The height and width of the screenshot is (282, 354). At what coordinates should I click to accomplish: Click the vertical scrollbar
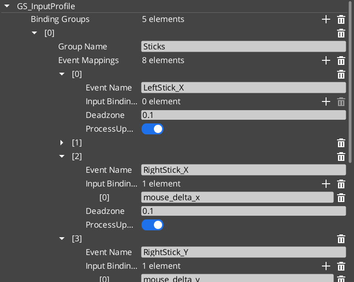350,82
